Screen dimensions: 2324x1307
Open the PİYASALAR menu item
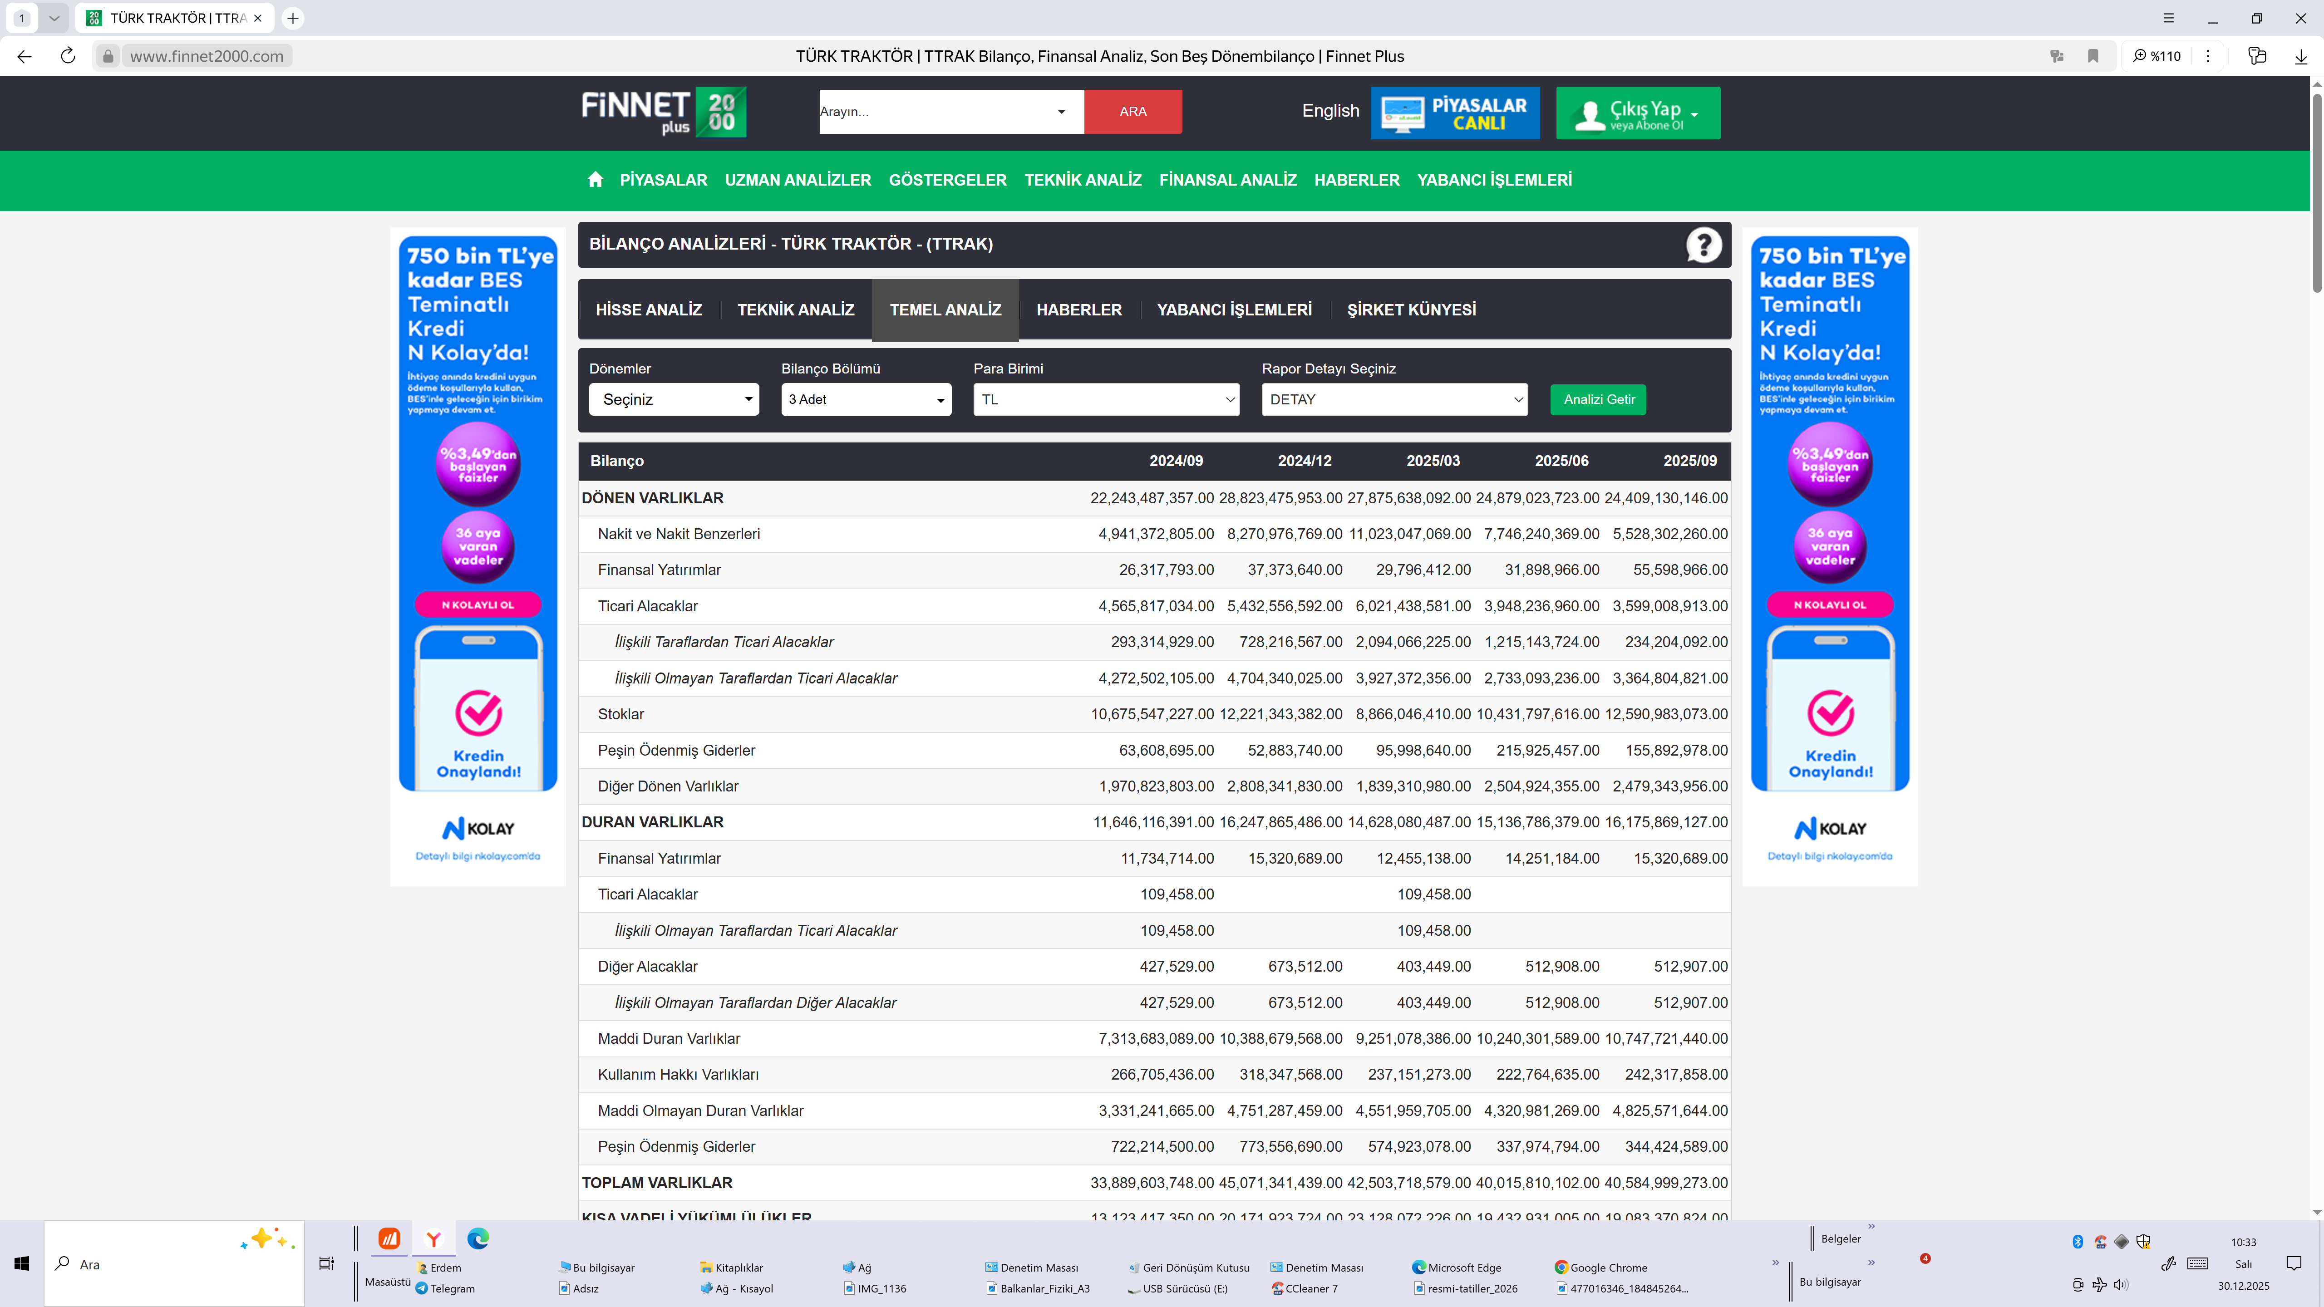pyautogui.click(x=663, y=181)
